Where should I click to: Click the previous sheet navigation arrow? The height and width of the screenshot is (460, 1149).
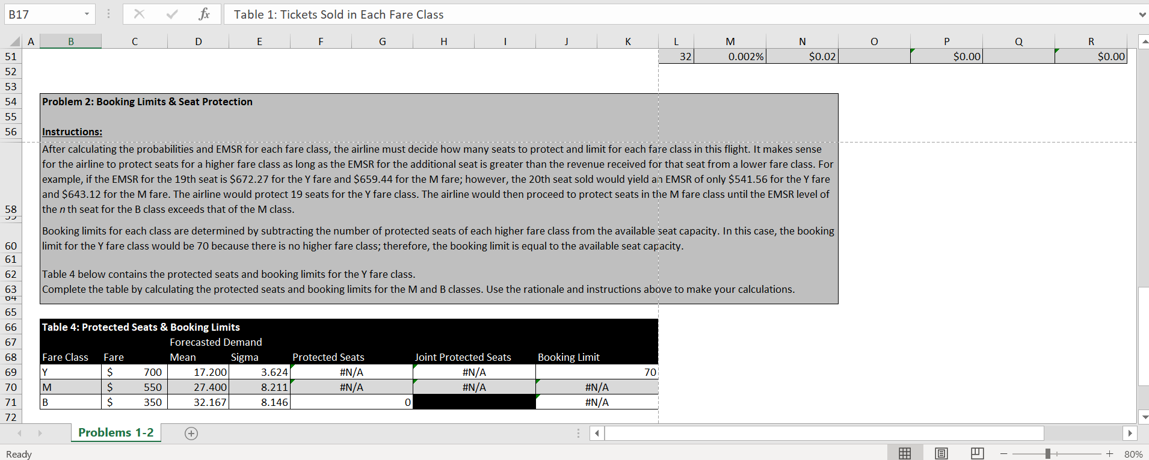[x=20, y=433]
